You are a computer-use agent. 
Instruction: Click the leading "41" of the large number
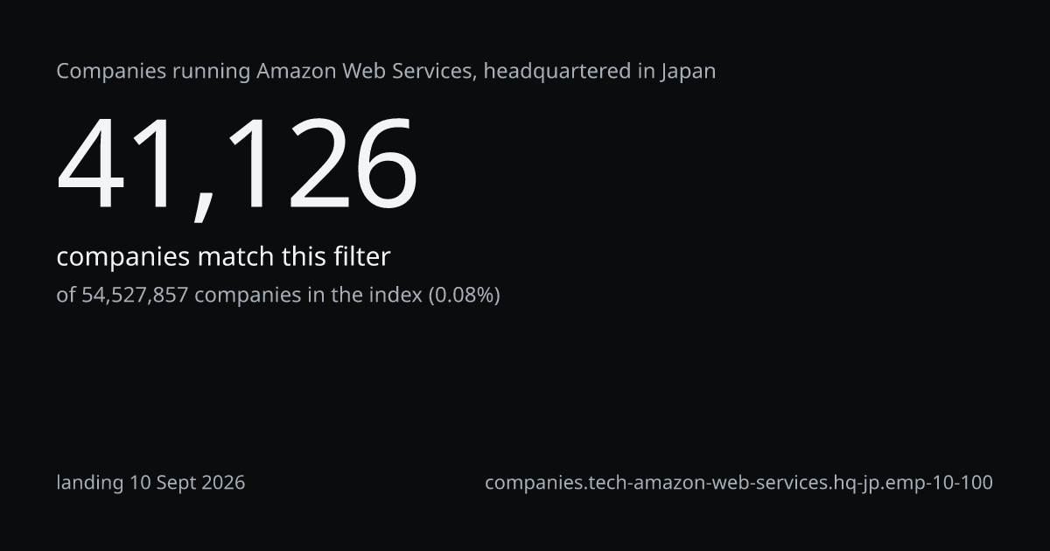tap(122, 166)
